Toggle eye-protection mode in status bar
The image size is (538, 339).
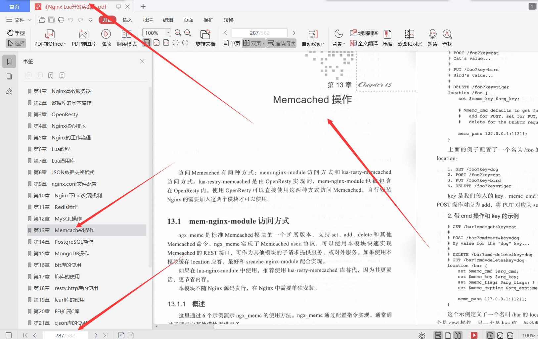[x=422, y=335]
